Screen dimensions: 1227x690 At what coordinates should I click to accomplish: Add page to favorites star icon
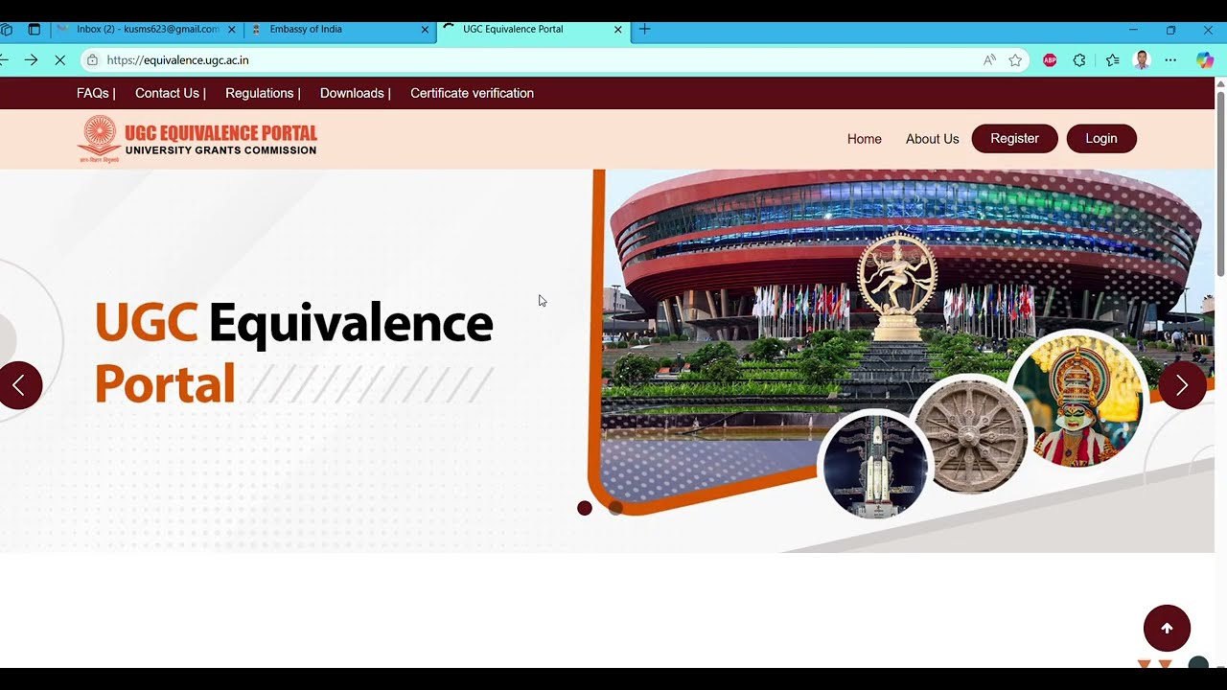point(1015,59)
